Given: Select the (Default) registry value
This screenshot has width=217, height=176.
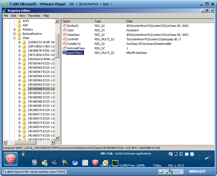Looking at the screenshot, I should click(x=72, y=26).
